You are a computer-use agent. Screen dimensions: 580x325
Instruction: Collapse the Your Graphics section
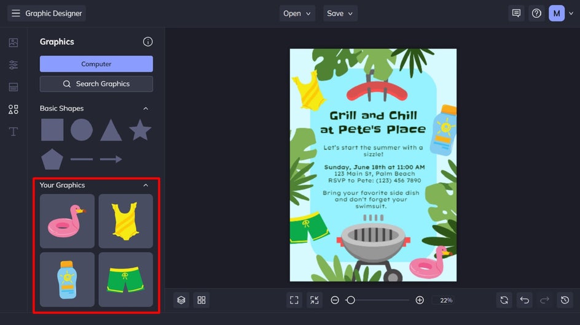[146, 185]
